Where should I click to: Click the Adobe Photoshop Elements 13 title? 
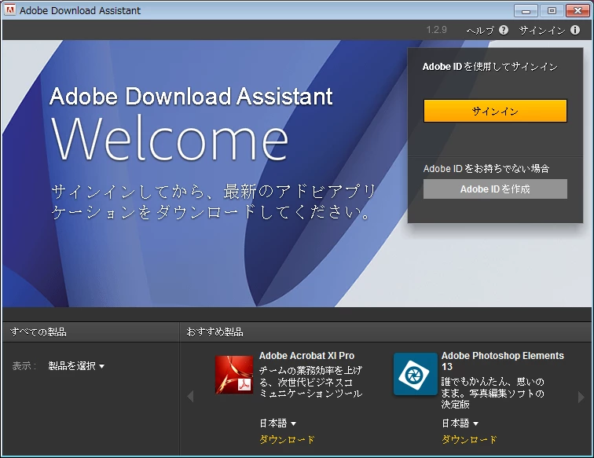pos(502,361)
